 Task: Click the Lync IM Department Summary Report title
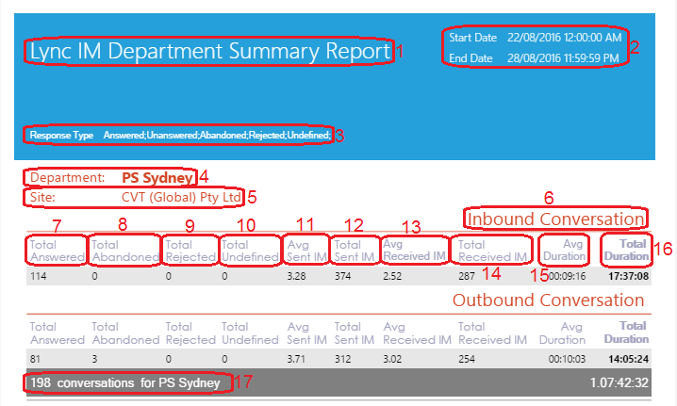coord(210,52)
